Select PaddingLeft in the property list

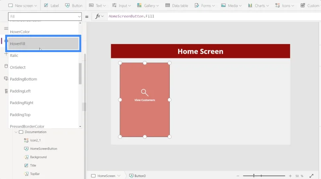coord(43,91)
